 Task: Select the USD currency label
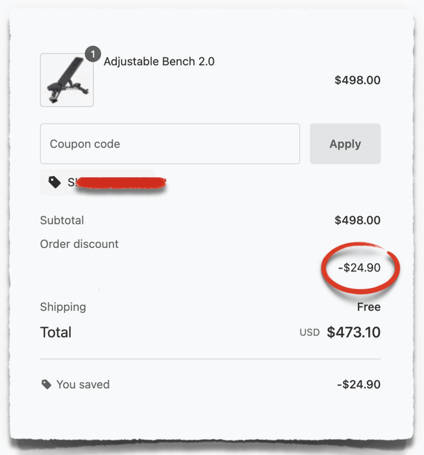coord(309,332)
